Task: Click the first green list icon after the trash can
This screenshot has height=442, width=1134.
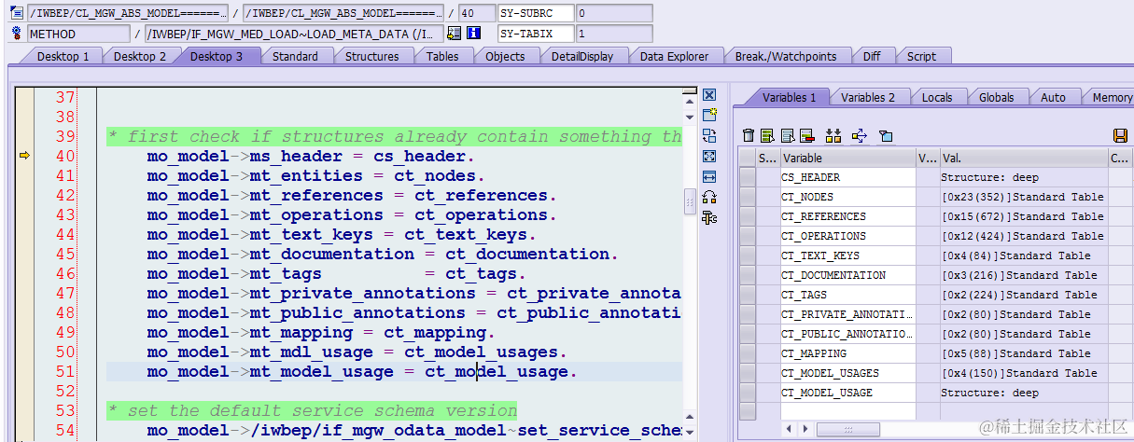Action: (x=768, y=136)
